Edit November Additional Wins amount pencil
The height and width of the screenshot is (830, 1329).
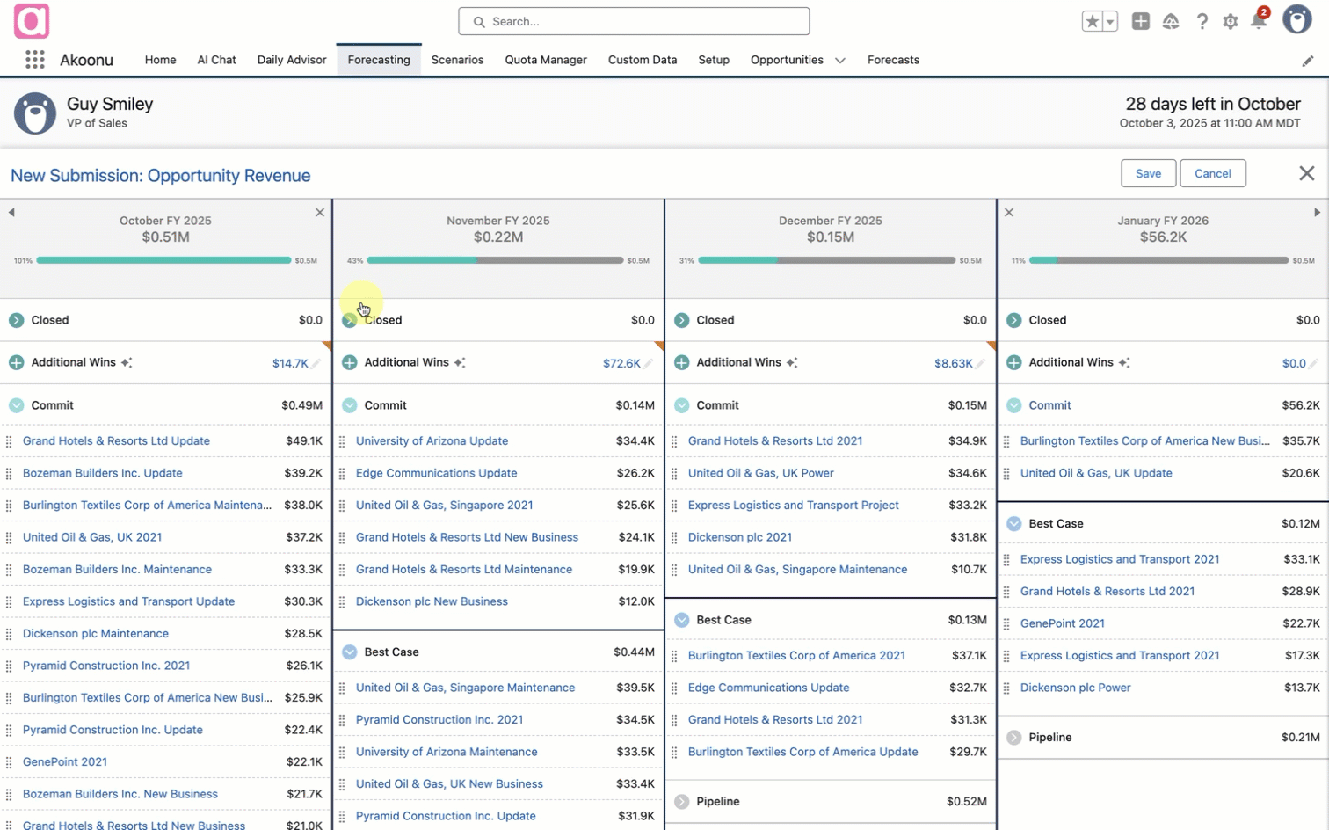click(648, 364)
